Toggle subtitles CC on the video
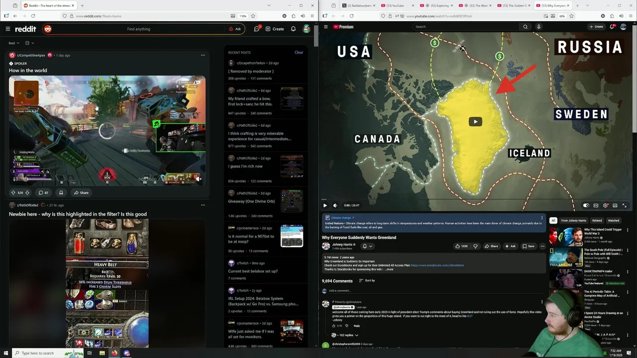 point(596,205)
